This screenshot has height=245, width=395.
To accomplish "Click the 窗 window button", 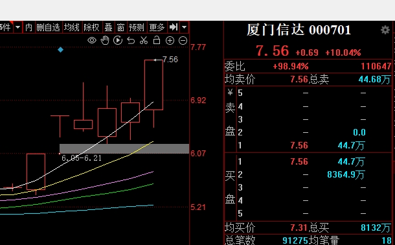I will 120,27.
